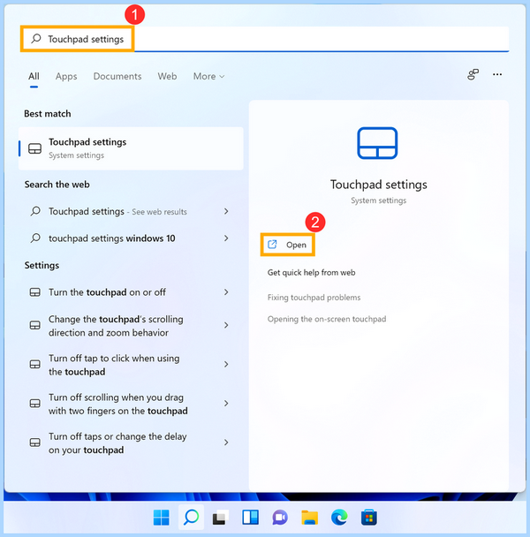The image size is (530, 537).
Task: Switch to the Documents tab
Action: click(x=117, y=76)
